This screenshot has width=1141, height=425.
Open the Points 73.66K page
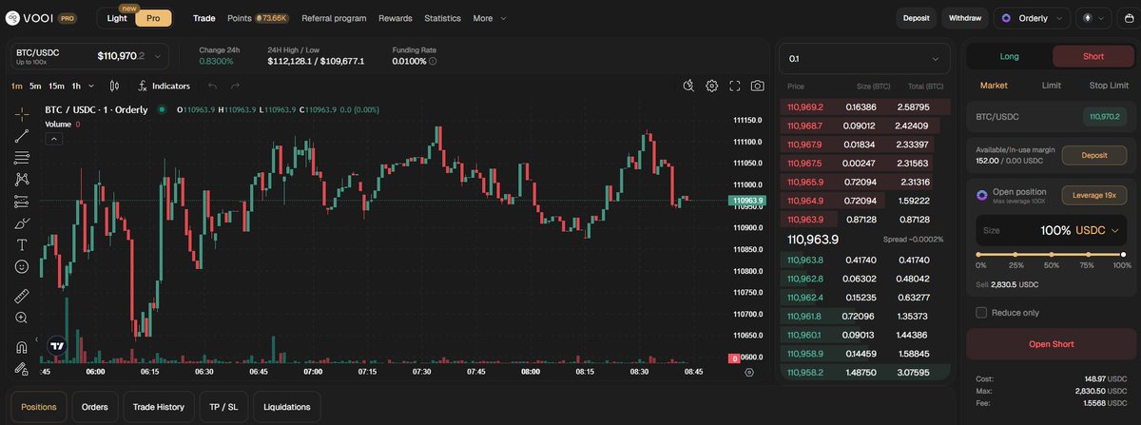(x=258, y=18)
